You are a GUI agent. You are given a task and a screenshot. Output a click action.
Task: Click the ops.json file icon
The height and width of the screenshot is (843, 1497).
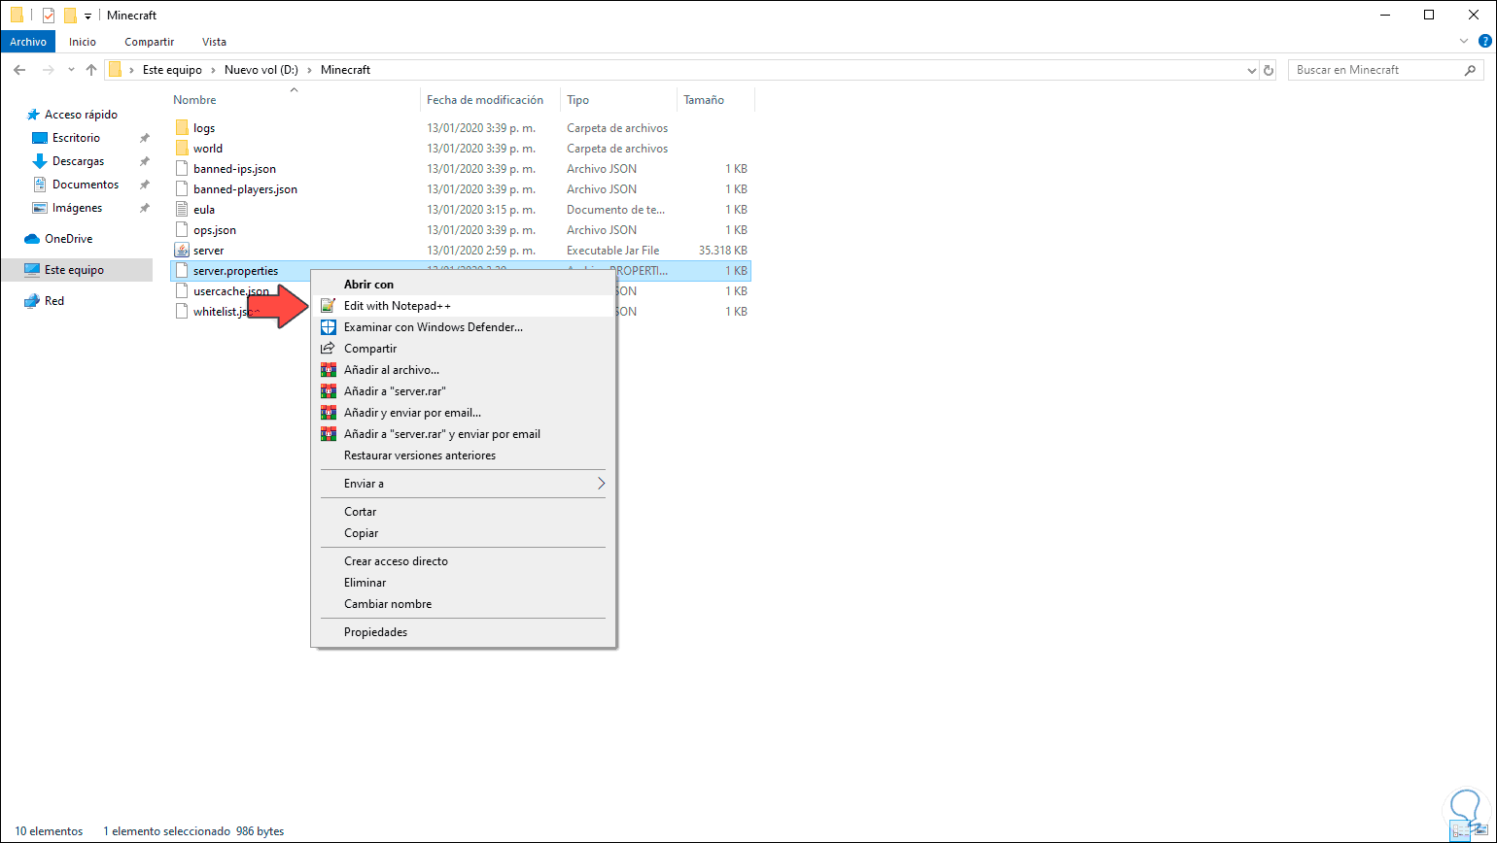pos(182,230)
